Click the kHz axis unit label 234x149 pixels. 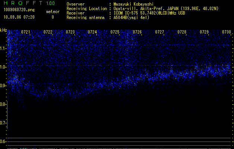pyautogui.click(x=3, y=30)
